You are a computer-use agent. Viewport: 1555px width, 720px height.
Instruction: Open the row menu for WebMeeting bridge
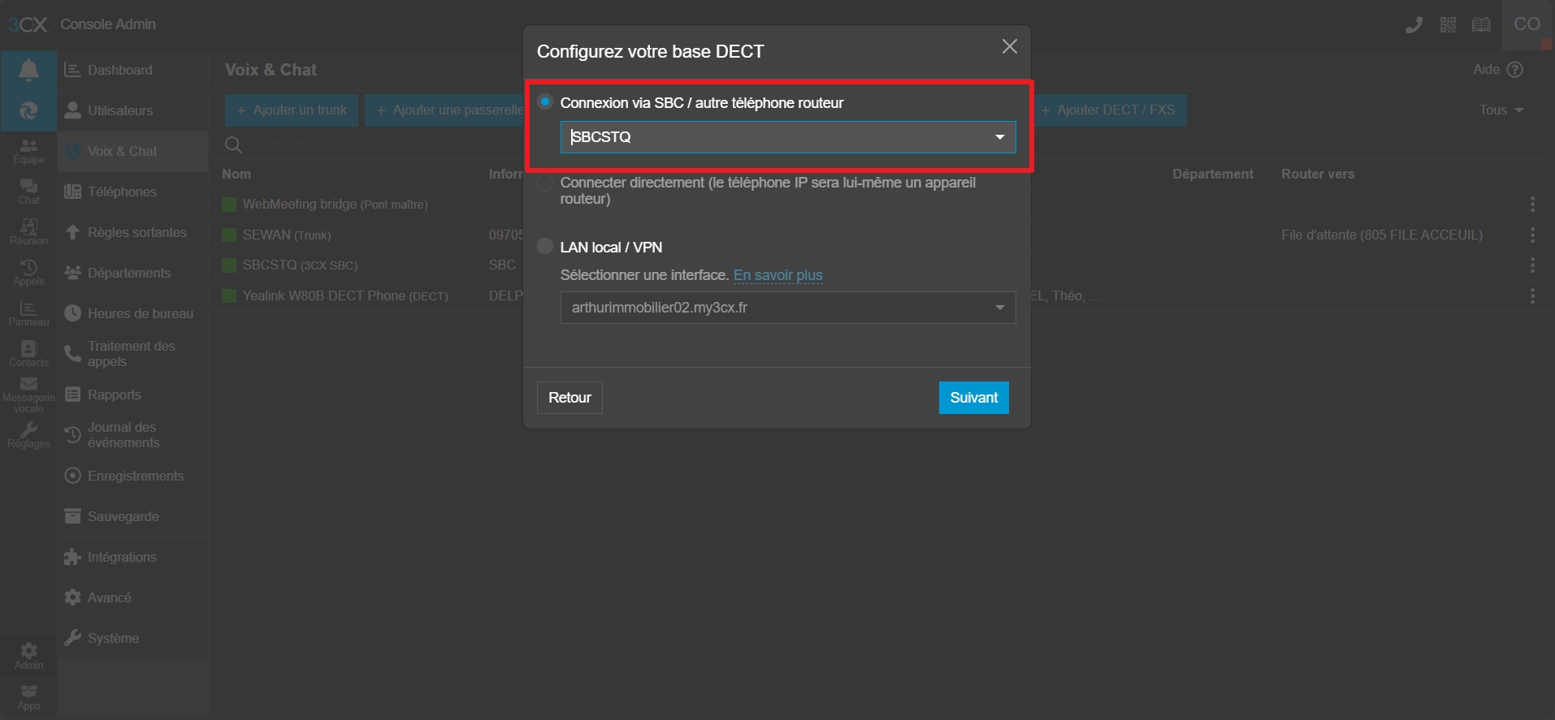(x=1532, y=204)
